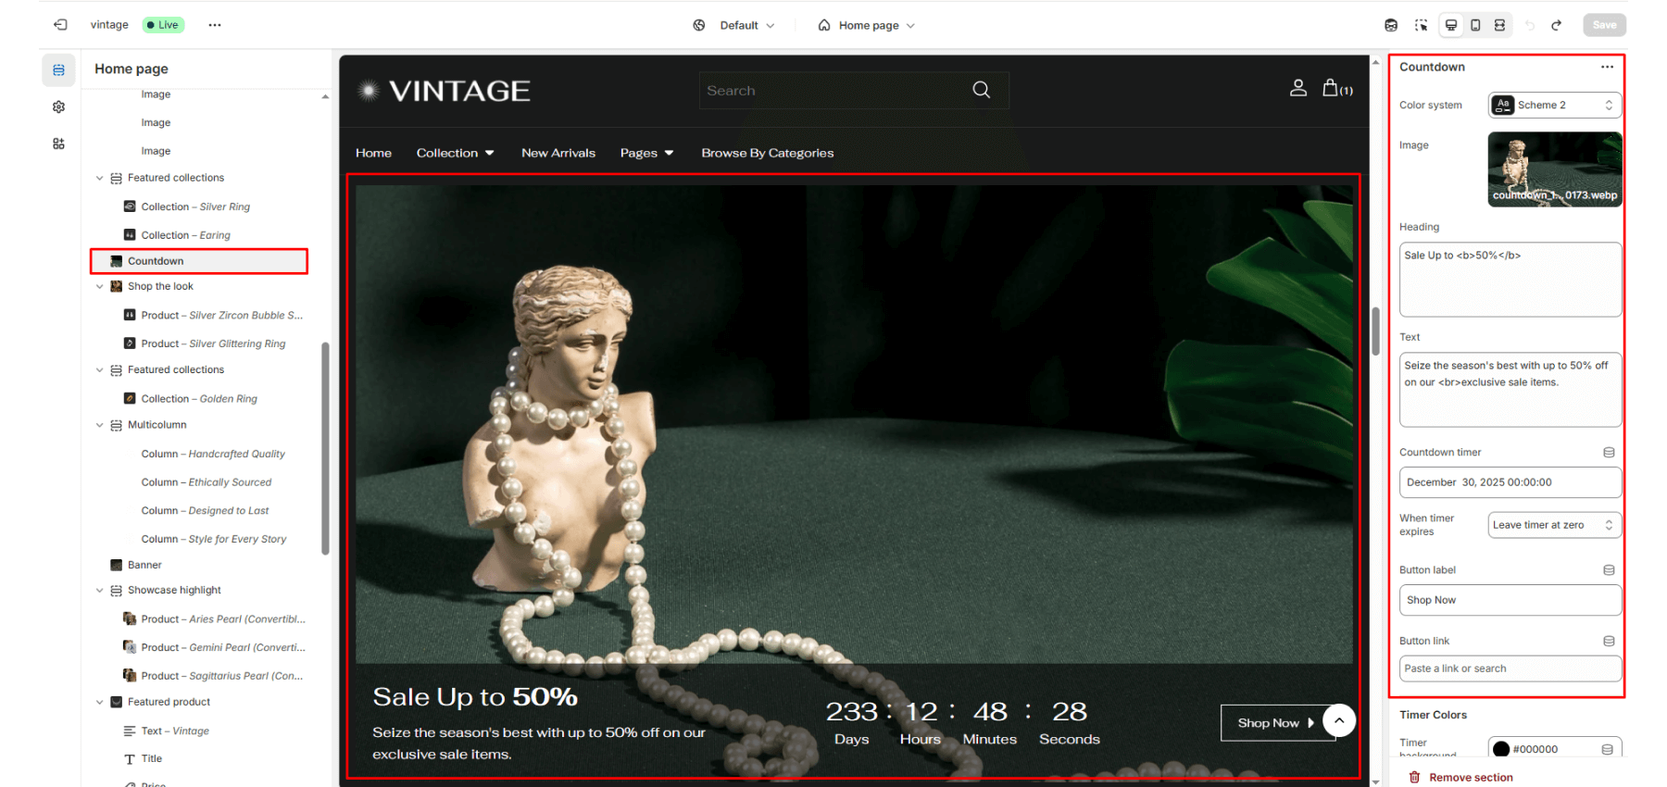Select the Countdown section in sidebar
The height and width of the screenshot is (787, 1667).
199,261
